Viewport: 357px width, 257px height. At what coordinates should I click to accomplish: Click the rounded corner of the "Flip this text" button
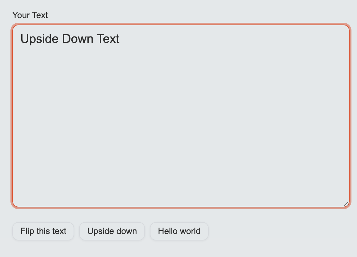coord(15,225)
